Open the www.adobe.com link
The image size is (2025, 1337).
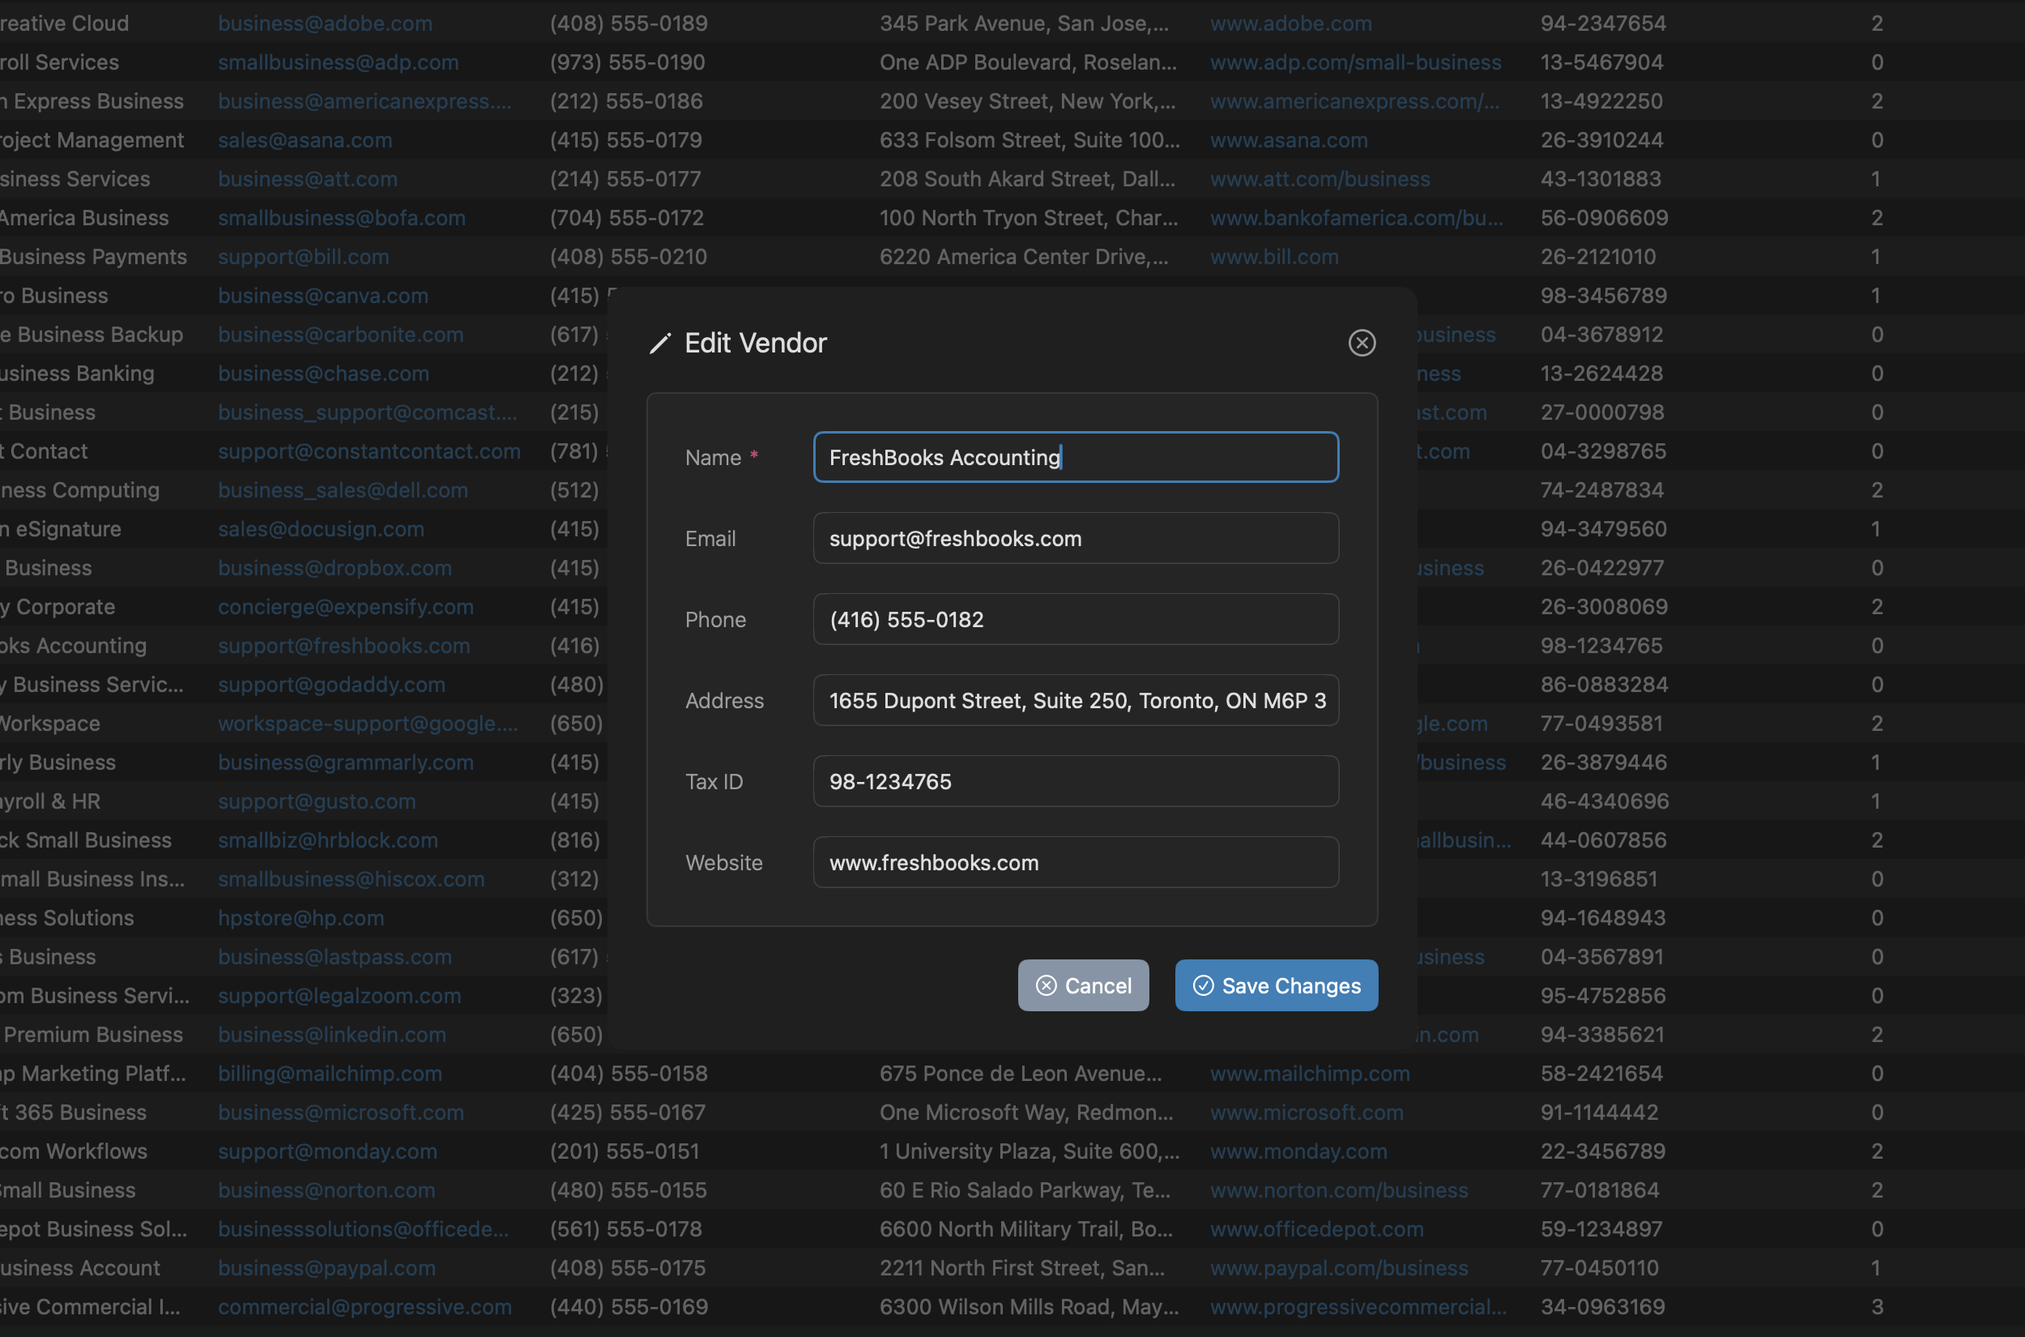[x=1290, y=23]
